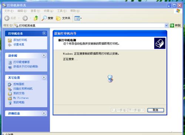
Task: Click the Cancel (取消) button in wizard
Action: 155,110
